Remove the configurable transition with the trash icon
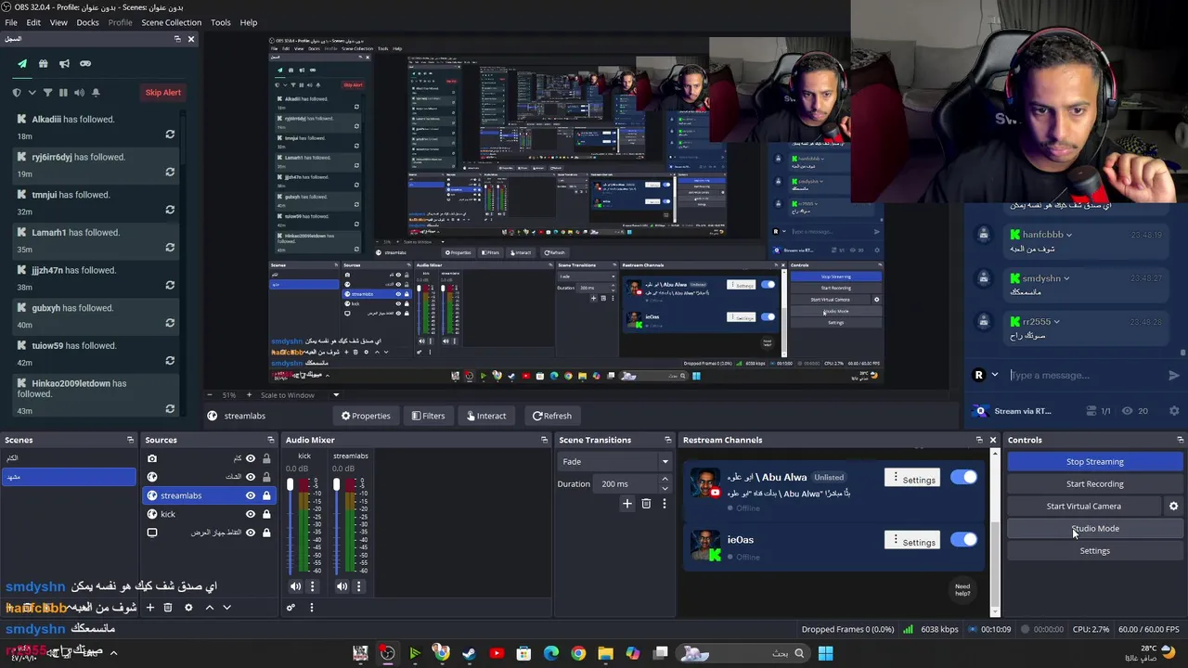Image resolution: width=1188 pixels, height=668 pixels. pos(646,504)
